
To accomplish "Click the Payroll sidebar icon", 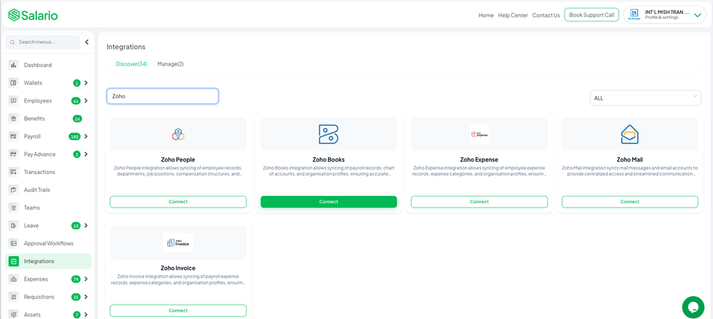I will tap(14, 136).
